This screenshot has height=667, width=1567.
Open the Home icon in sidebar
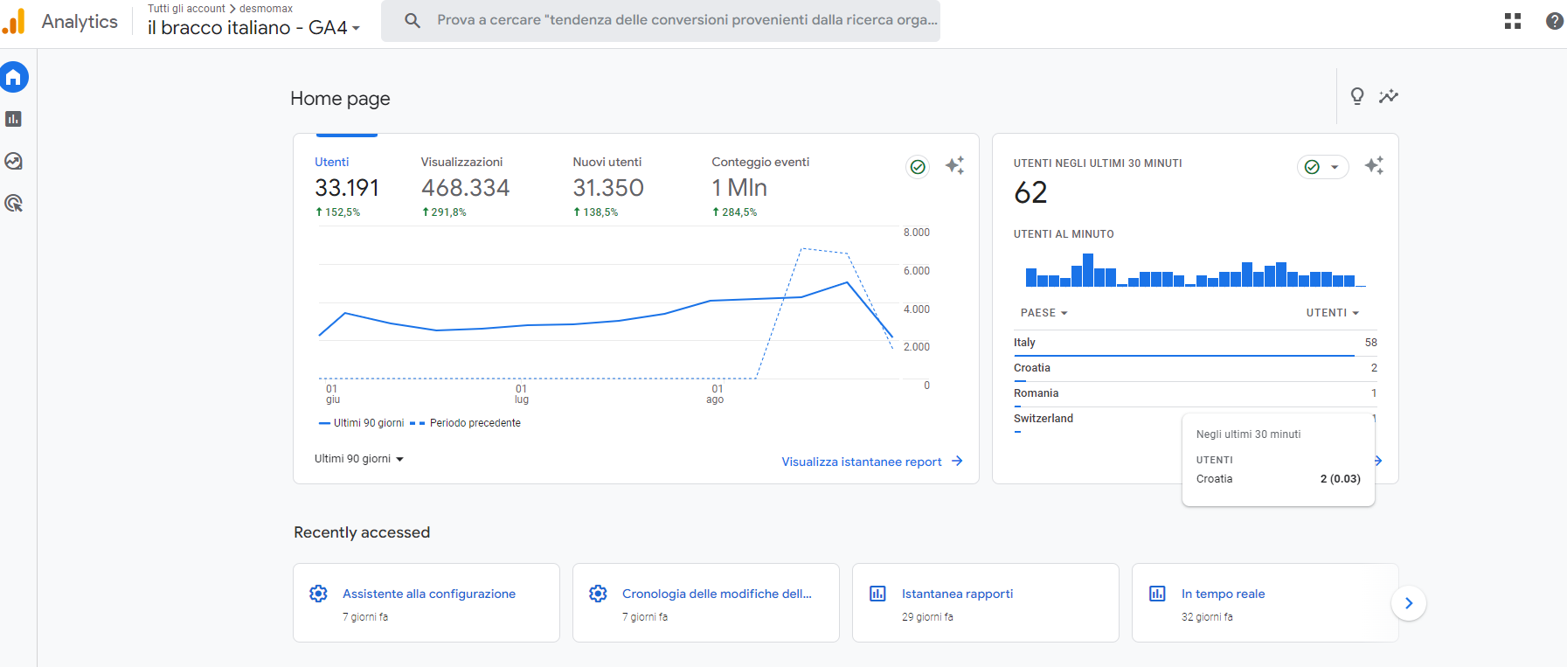click(14, 78)
